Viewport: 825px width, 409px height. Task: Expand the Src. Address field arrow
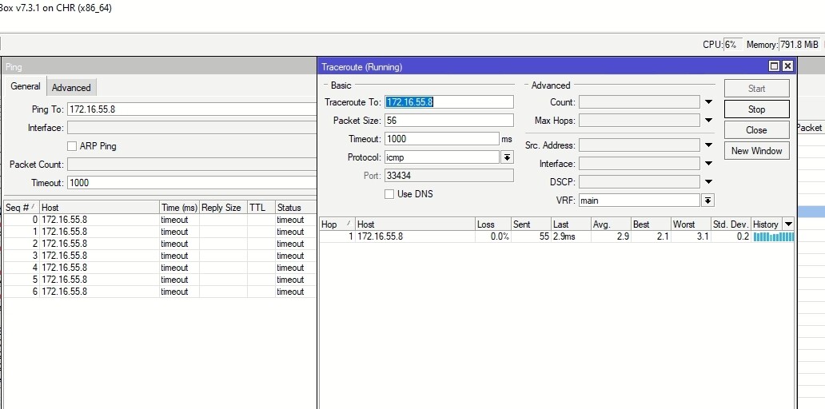(708, 145)
